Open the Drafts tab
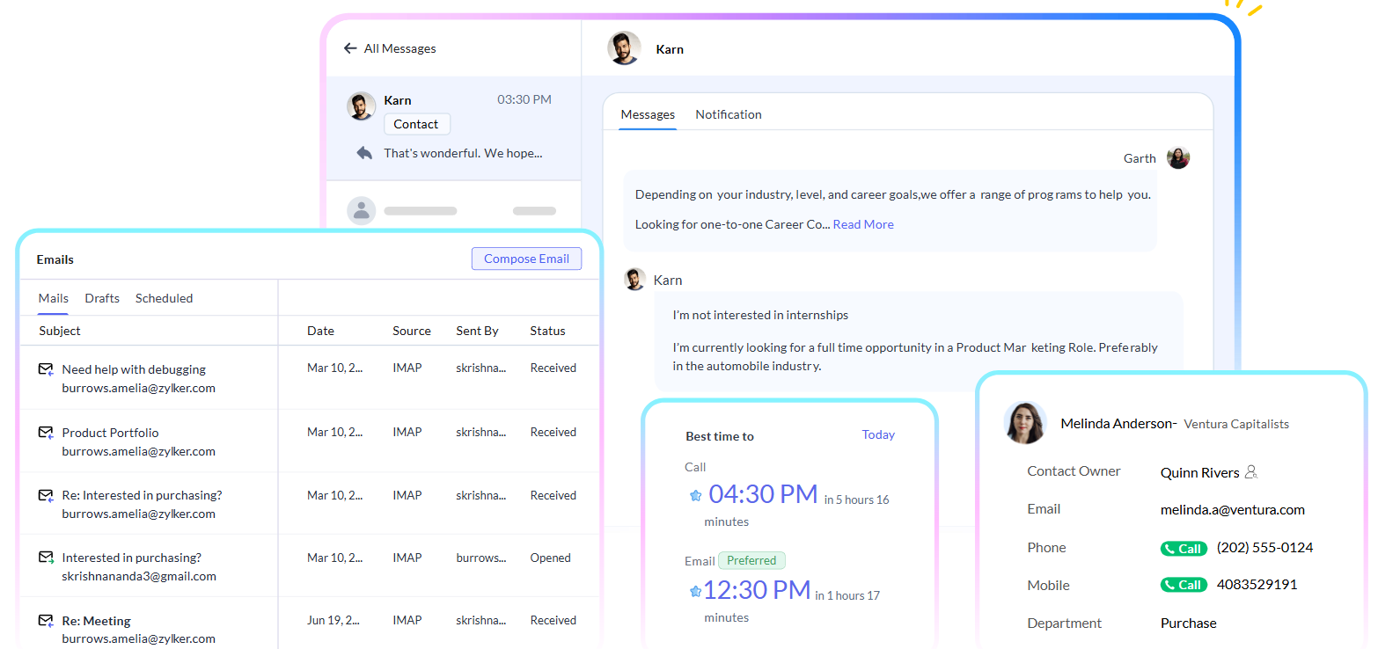 tap(102, 298)
